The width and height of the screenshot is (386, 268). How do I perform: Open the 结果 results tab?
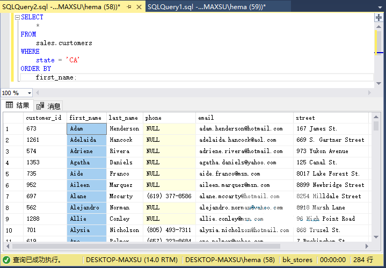18,105
